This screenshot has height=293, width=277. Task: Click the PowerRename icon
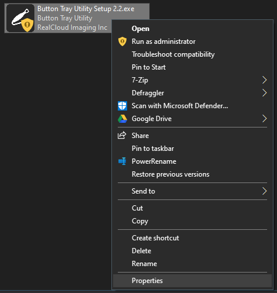coord(122,161)
